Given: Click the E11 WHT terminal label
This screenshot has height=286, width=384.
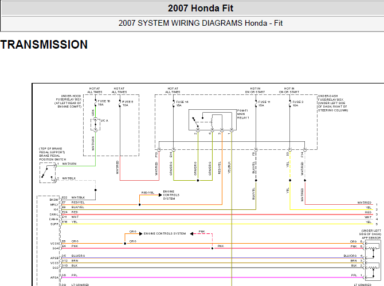Looking at the screenshot, I should point(70,217).
